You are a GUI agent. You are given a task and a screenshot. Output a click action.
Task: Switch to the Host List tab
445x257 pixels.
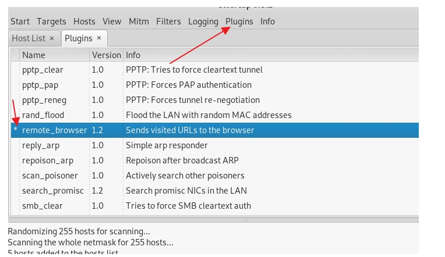click(x=29, y=38)
